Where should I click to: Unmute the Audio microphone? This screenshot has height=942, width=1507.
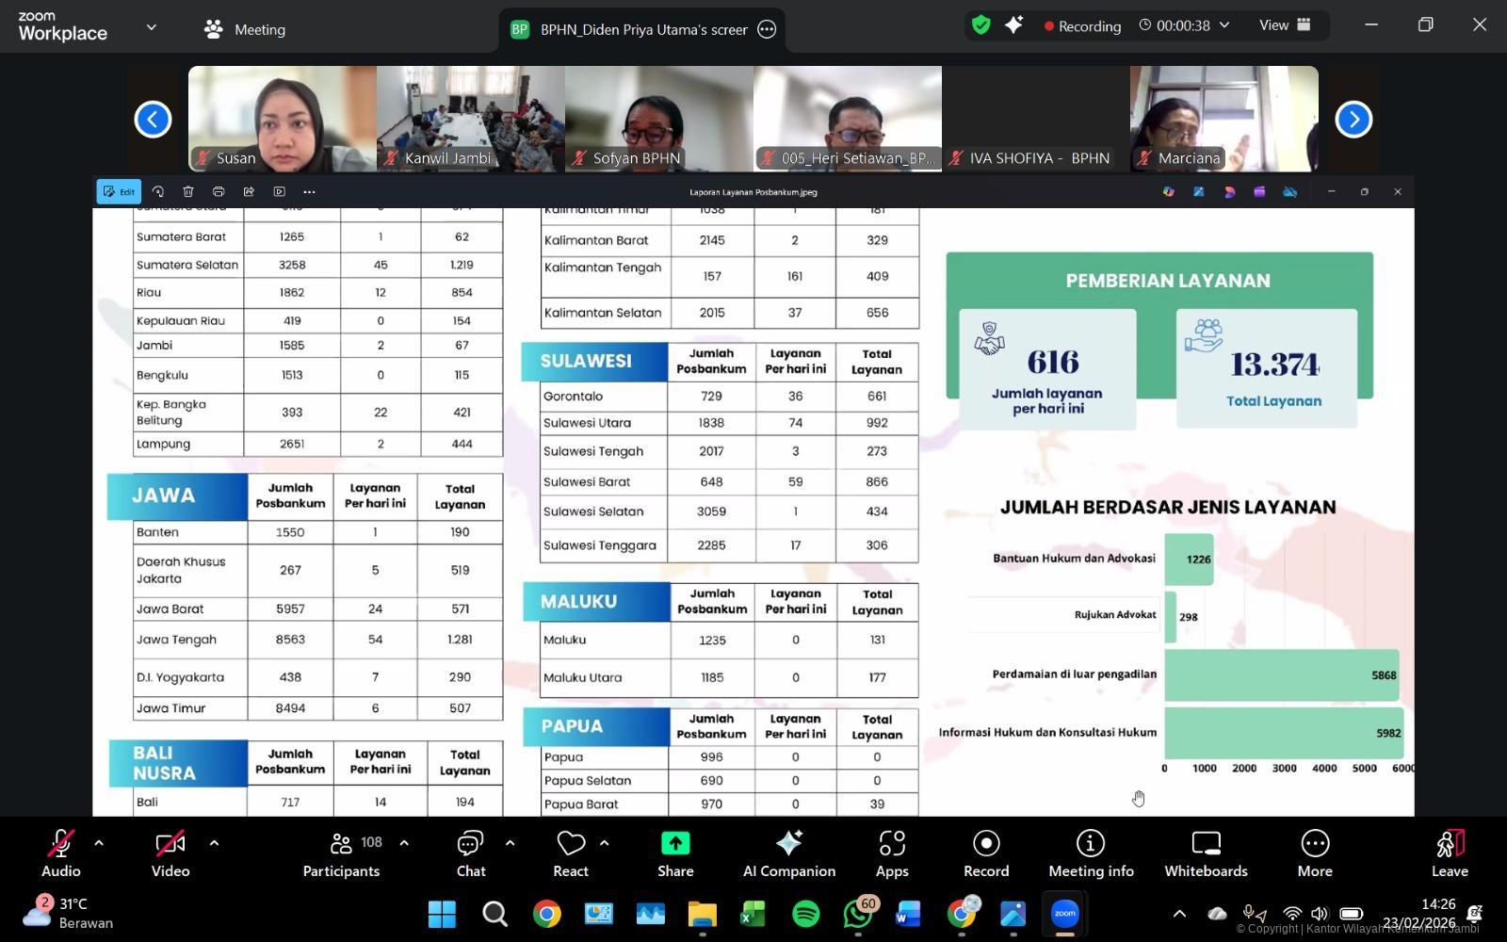point(61,853)
